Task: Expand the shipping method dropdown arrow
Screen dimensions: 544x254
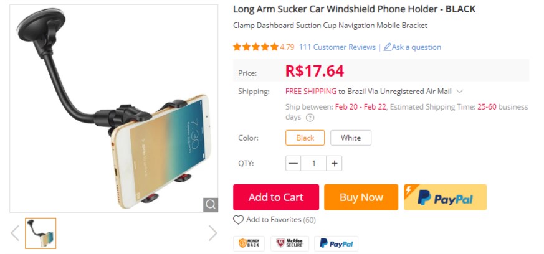Action: [460, 92]
